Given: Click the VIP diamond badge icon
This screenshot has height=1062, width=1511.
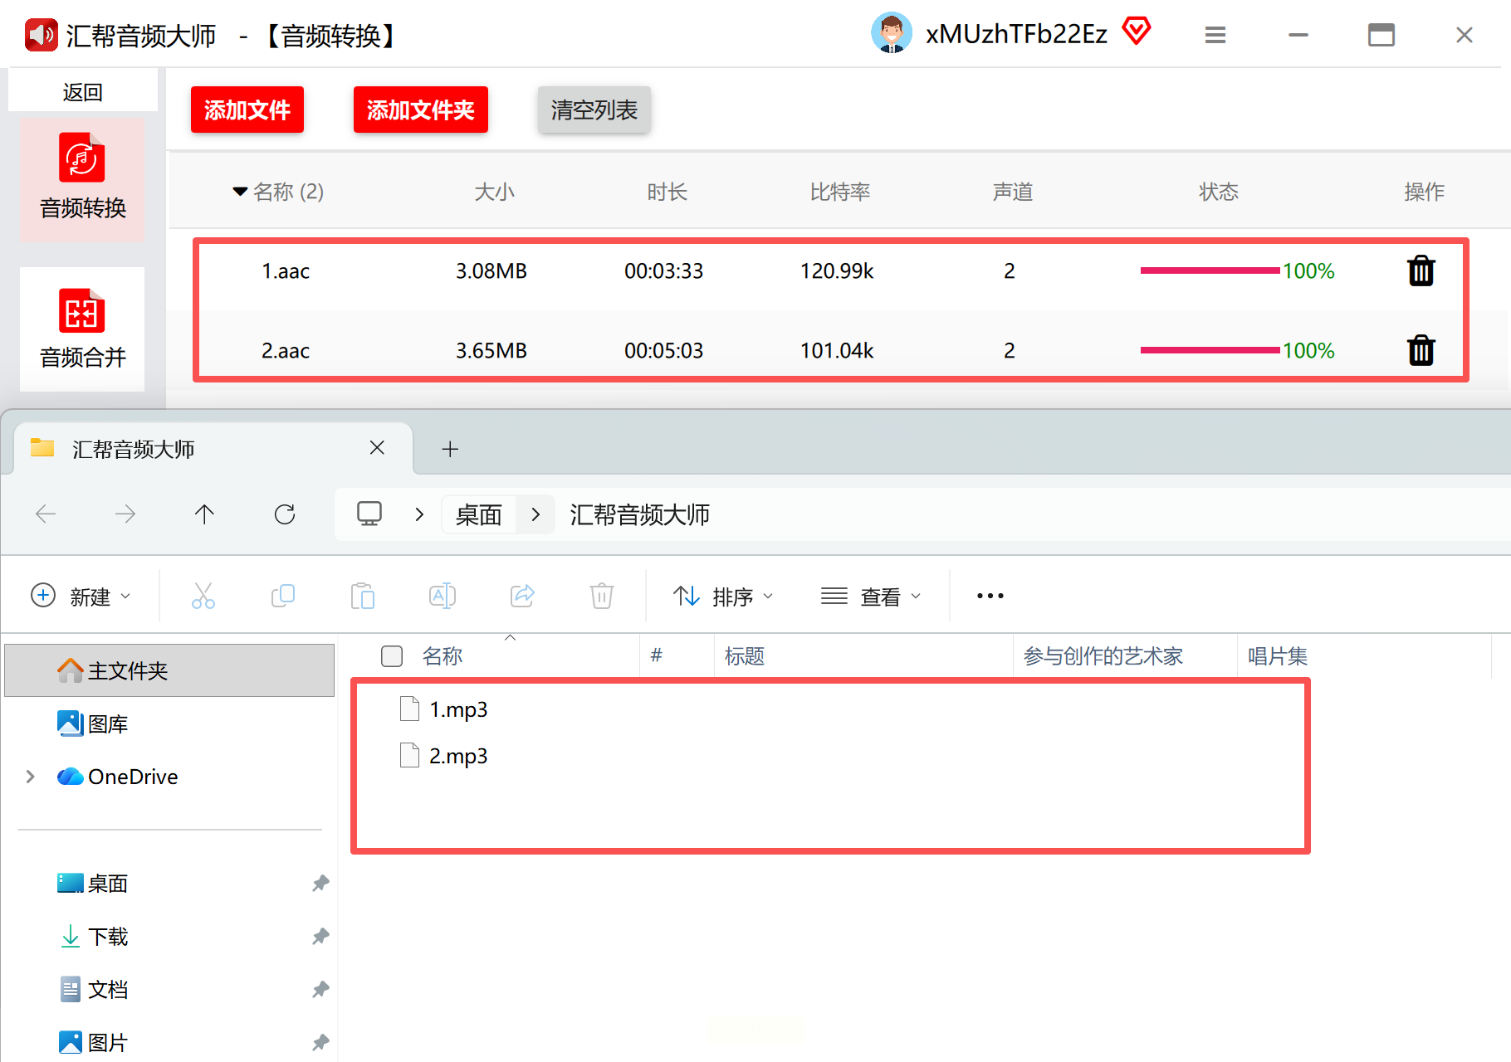Looking at the screenshot, I should (1136, 32).
